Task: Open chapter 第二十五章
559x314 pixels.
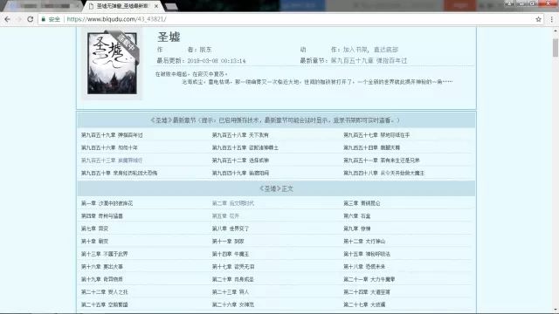Action: 104,304
